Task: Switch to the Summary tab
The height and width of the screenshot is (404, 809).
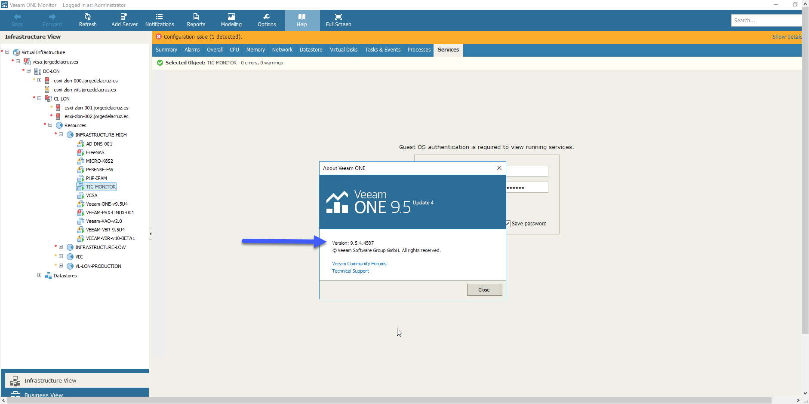Action: coord(166,50)
